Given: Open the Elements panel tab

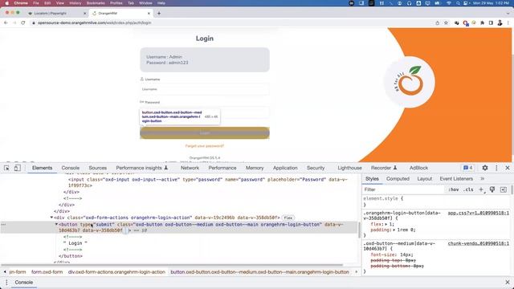Looking at the screenshot, I should [42, 168].
